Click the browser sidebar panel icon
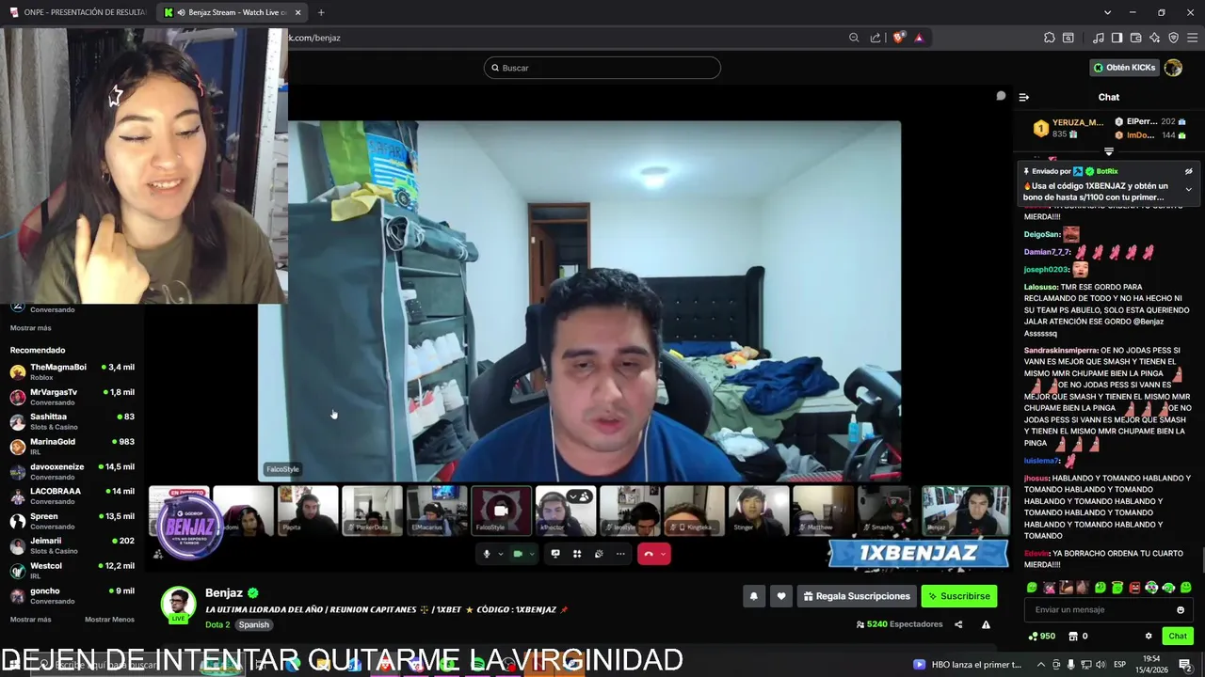Image resolution: width=1205 pixels, height=677 pixels. coord(1117,38)
